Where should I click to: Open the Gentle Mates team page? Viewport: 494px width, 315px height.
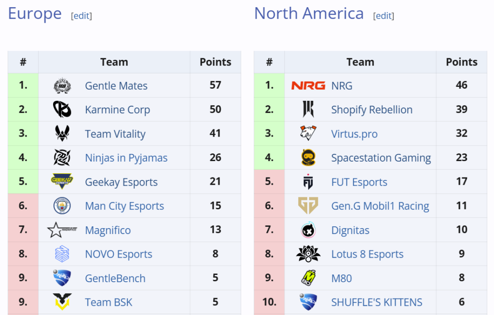116,86
